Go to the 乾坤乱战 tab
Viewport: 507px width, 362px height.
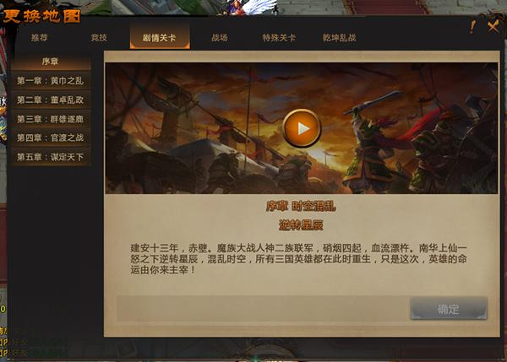coord(340,38)
